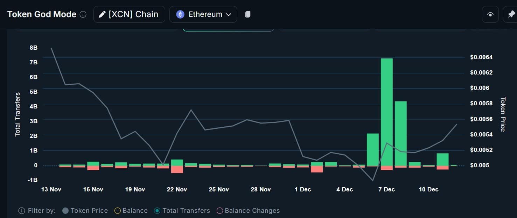Viewport: 517px width, 218px height.
Task: Click the tallest green bar on 7 Dec
Action: pyautogui.click(x=387, y=112)
